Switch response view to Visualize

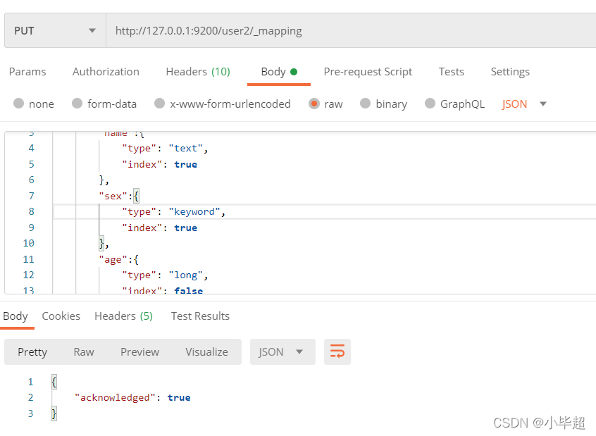click(x=207, y=351)
